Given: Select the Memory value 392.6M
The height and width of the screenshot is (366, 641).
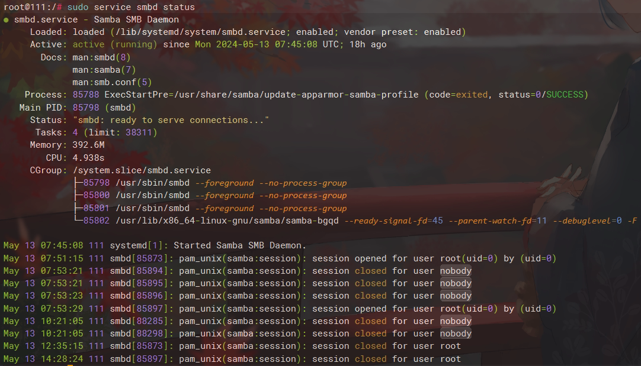Looking at the screenshot, I should click(x=88, y=145).
